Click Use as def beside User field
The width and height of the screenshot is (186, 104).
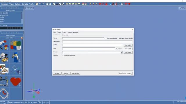[x=128, y=49]
